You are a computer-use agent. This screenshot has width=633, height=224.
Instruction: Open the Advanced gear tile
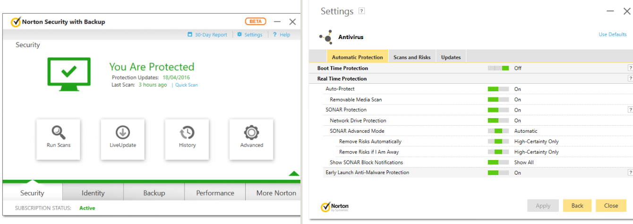click(x=251, y=139)
